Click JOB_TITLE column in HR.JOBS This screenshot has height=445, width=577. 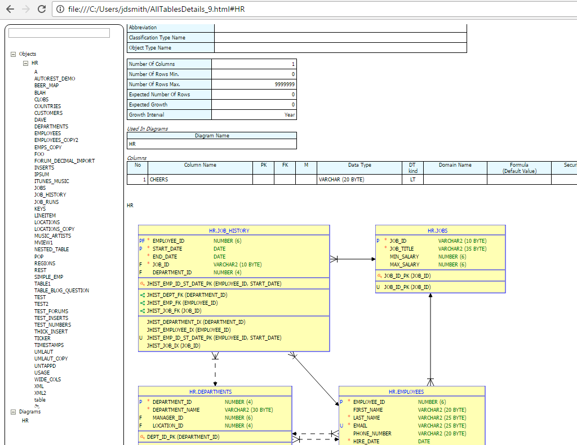coord(402,249)
